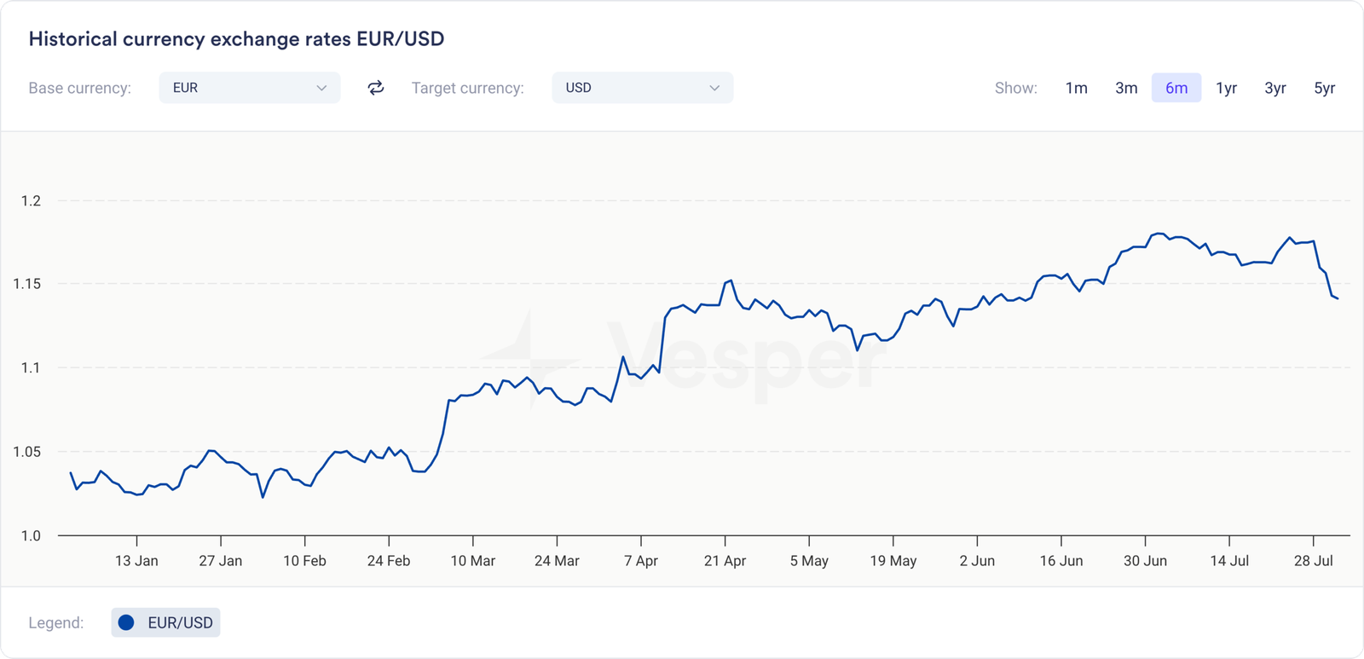The width and height of the screenshot is (1364, 659).
Task: Switch to the 5yr time range
Action: pos(1324,88)
